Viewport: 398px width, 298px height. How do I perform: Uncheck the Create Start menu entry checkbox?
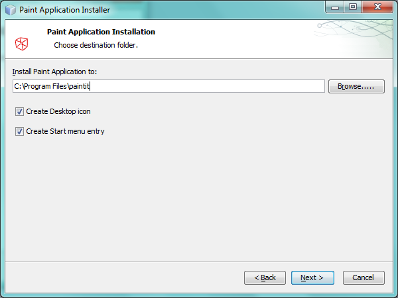[19, 131]
